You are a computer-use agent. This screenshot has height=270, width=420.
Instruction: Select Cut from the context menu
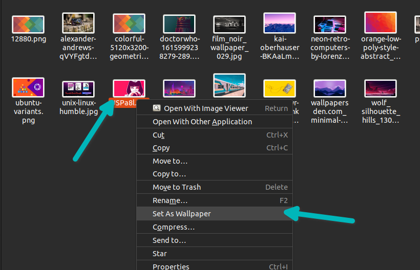coord(215,134)
